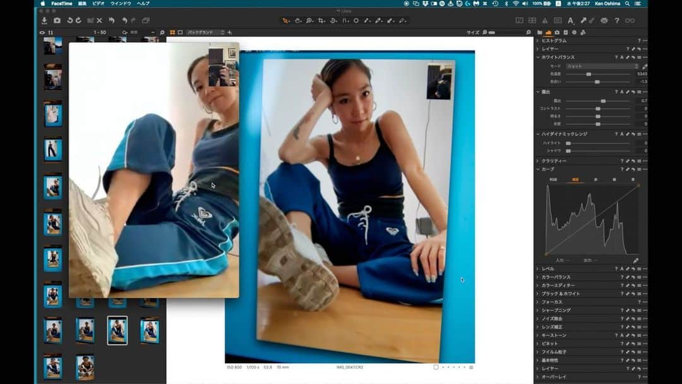Select the Rotate straighten tool
This screenshot has width=682, height=384.
(333, 20)
